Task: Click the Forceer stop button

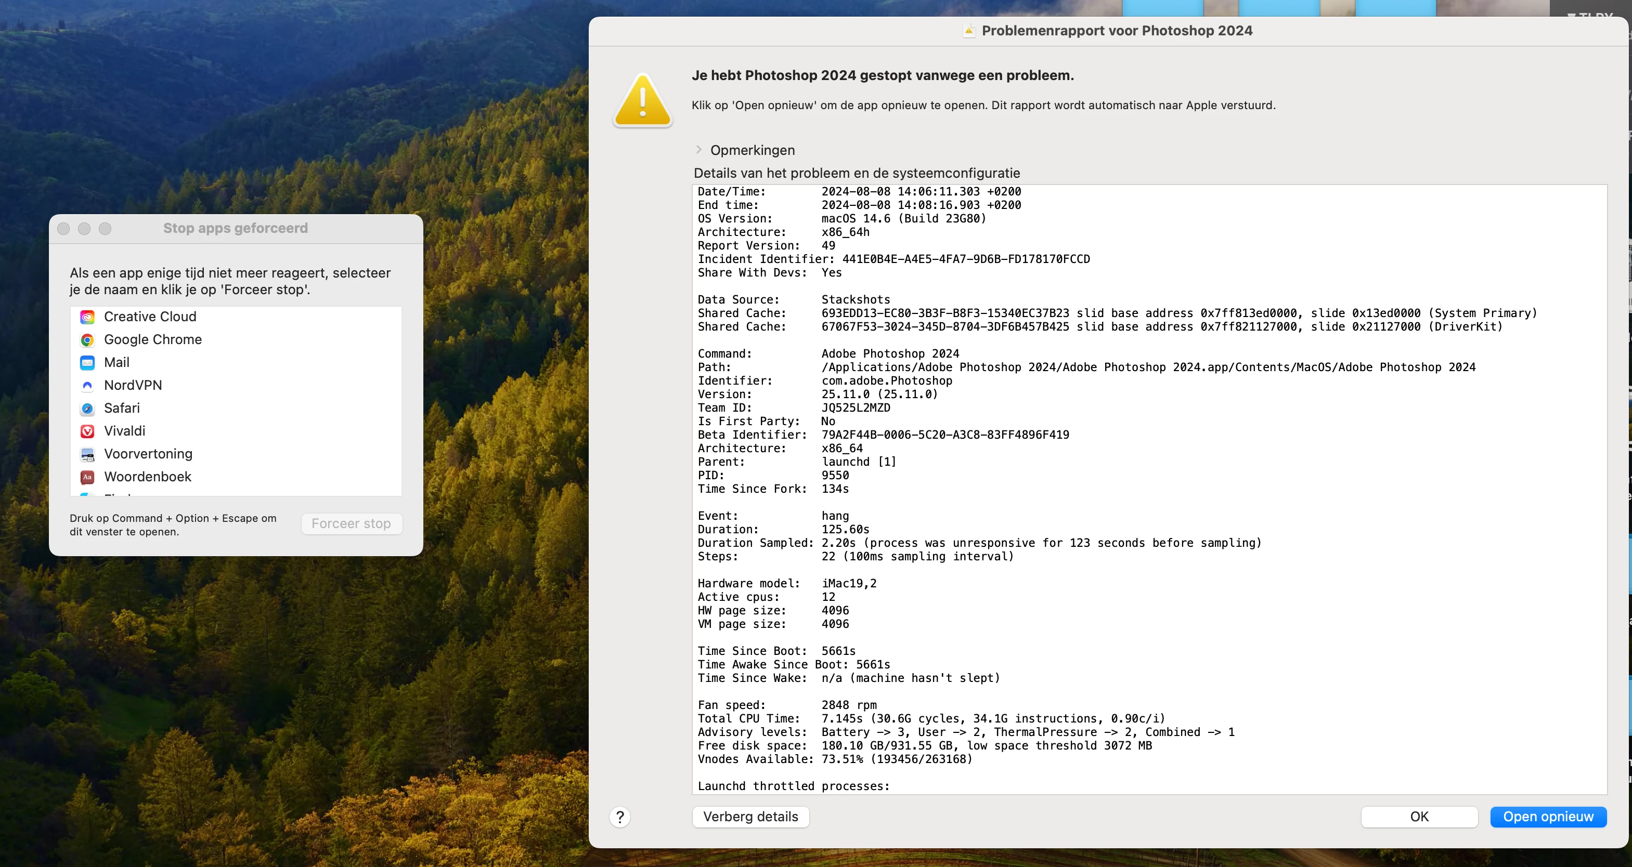Action: pos(351,524)
